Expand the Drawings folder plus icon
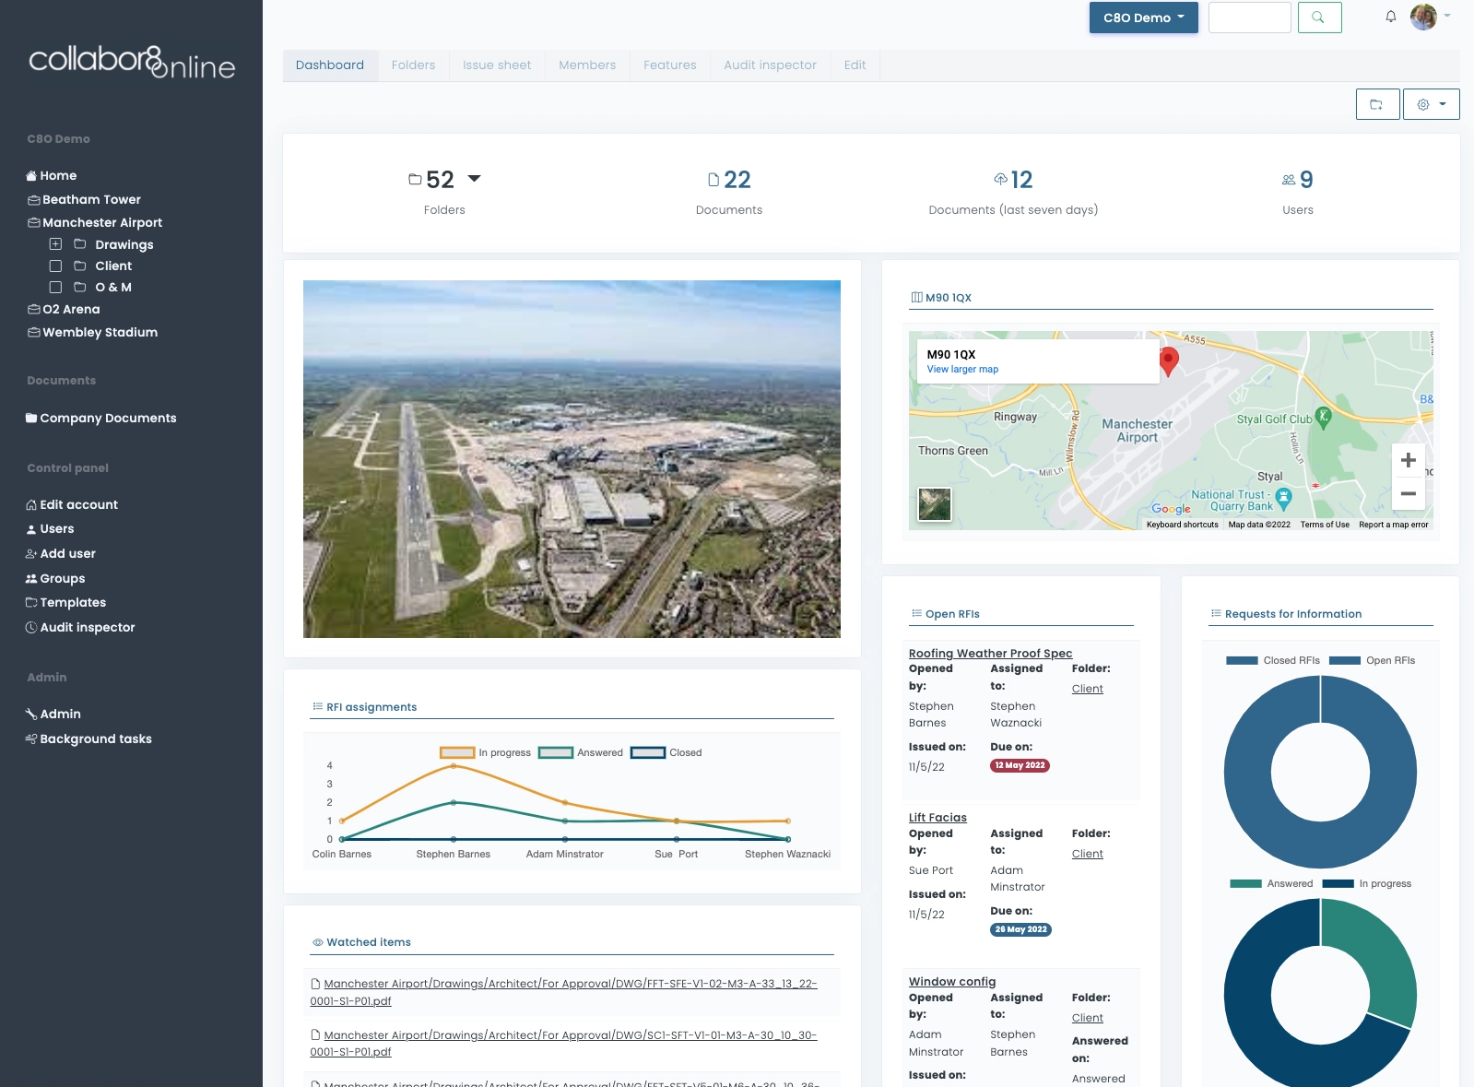This screenshot has height=1087, width=1474. [55, 244]
